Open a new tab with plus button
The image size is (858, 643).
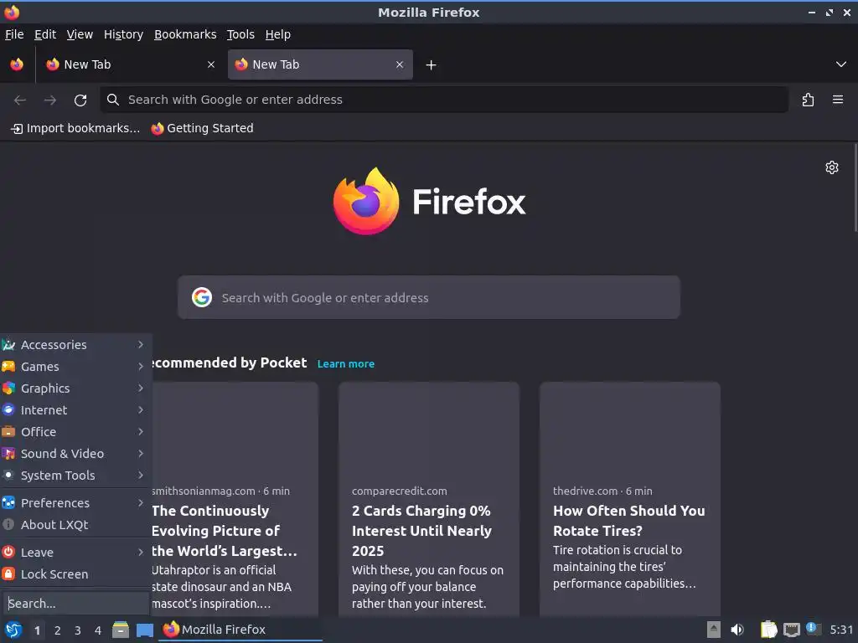[x=431, y=65]
